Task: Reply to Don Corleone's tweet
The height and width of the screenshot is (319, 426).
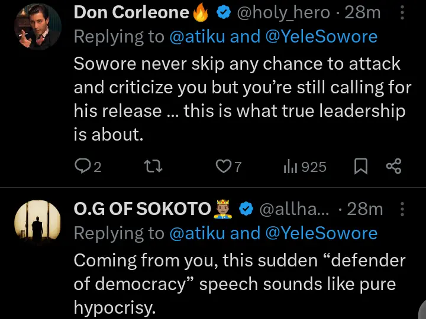Action: pos(82,167)
